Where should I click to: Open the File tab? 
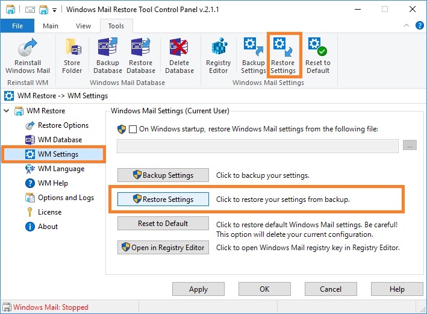pyautogui.click(x=17, y=26)
